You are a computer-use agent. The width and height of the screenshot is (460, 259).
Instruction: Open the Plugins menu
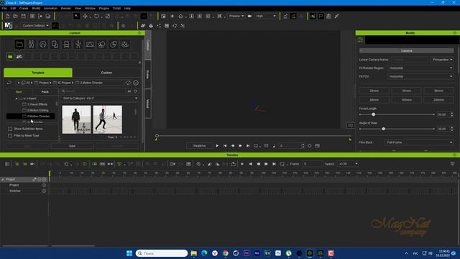tap(103, 8)
